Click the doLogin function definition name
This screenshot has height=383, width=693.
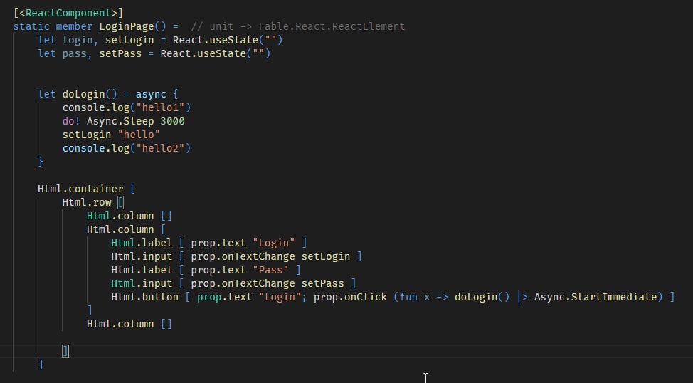pos(83,94)
